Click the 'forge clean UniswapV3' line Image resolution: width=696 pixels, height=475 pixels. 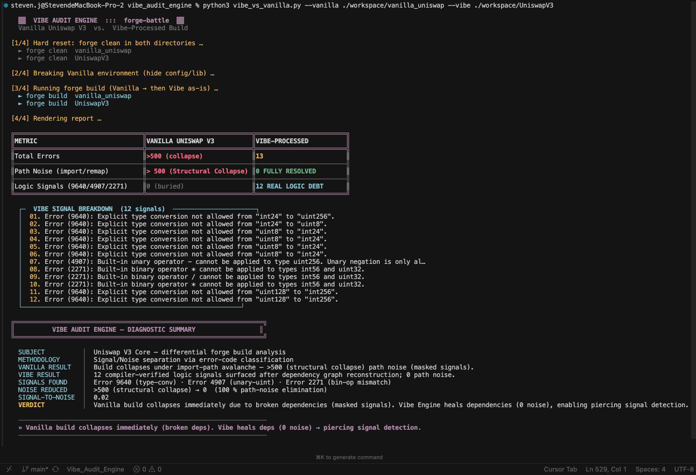click(x=63, y=58)
